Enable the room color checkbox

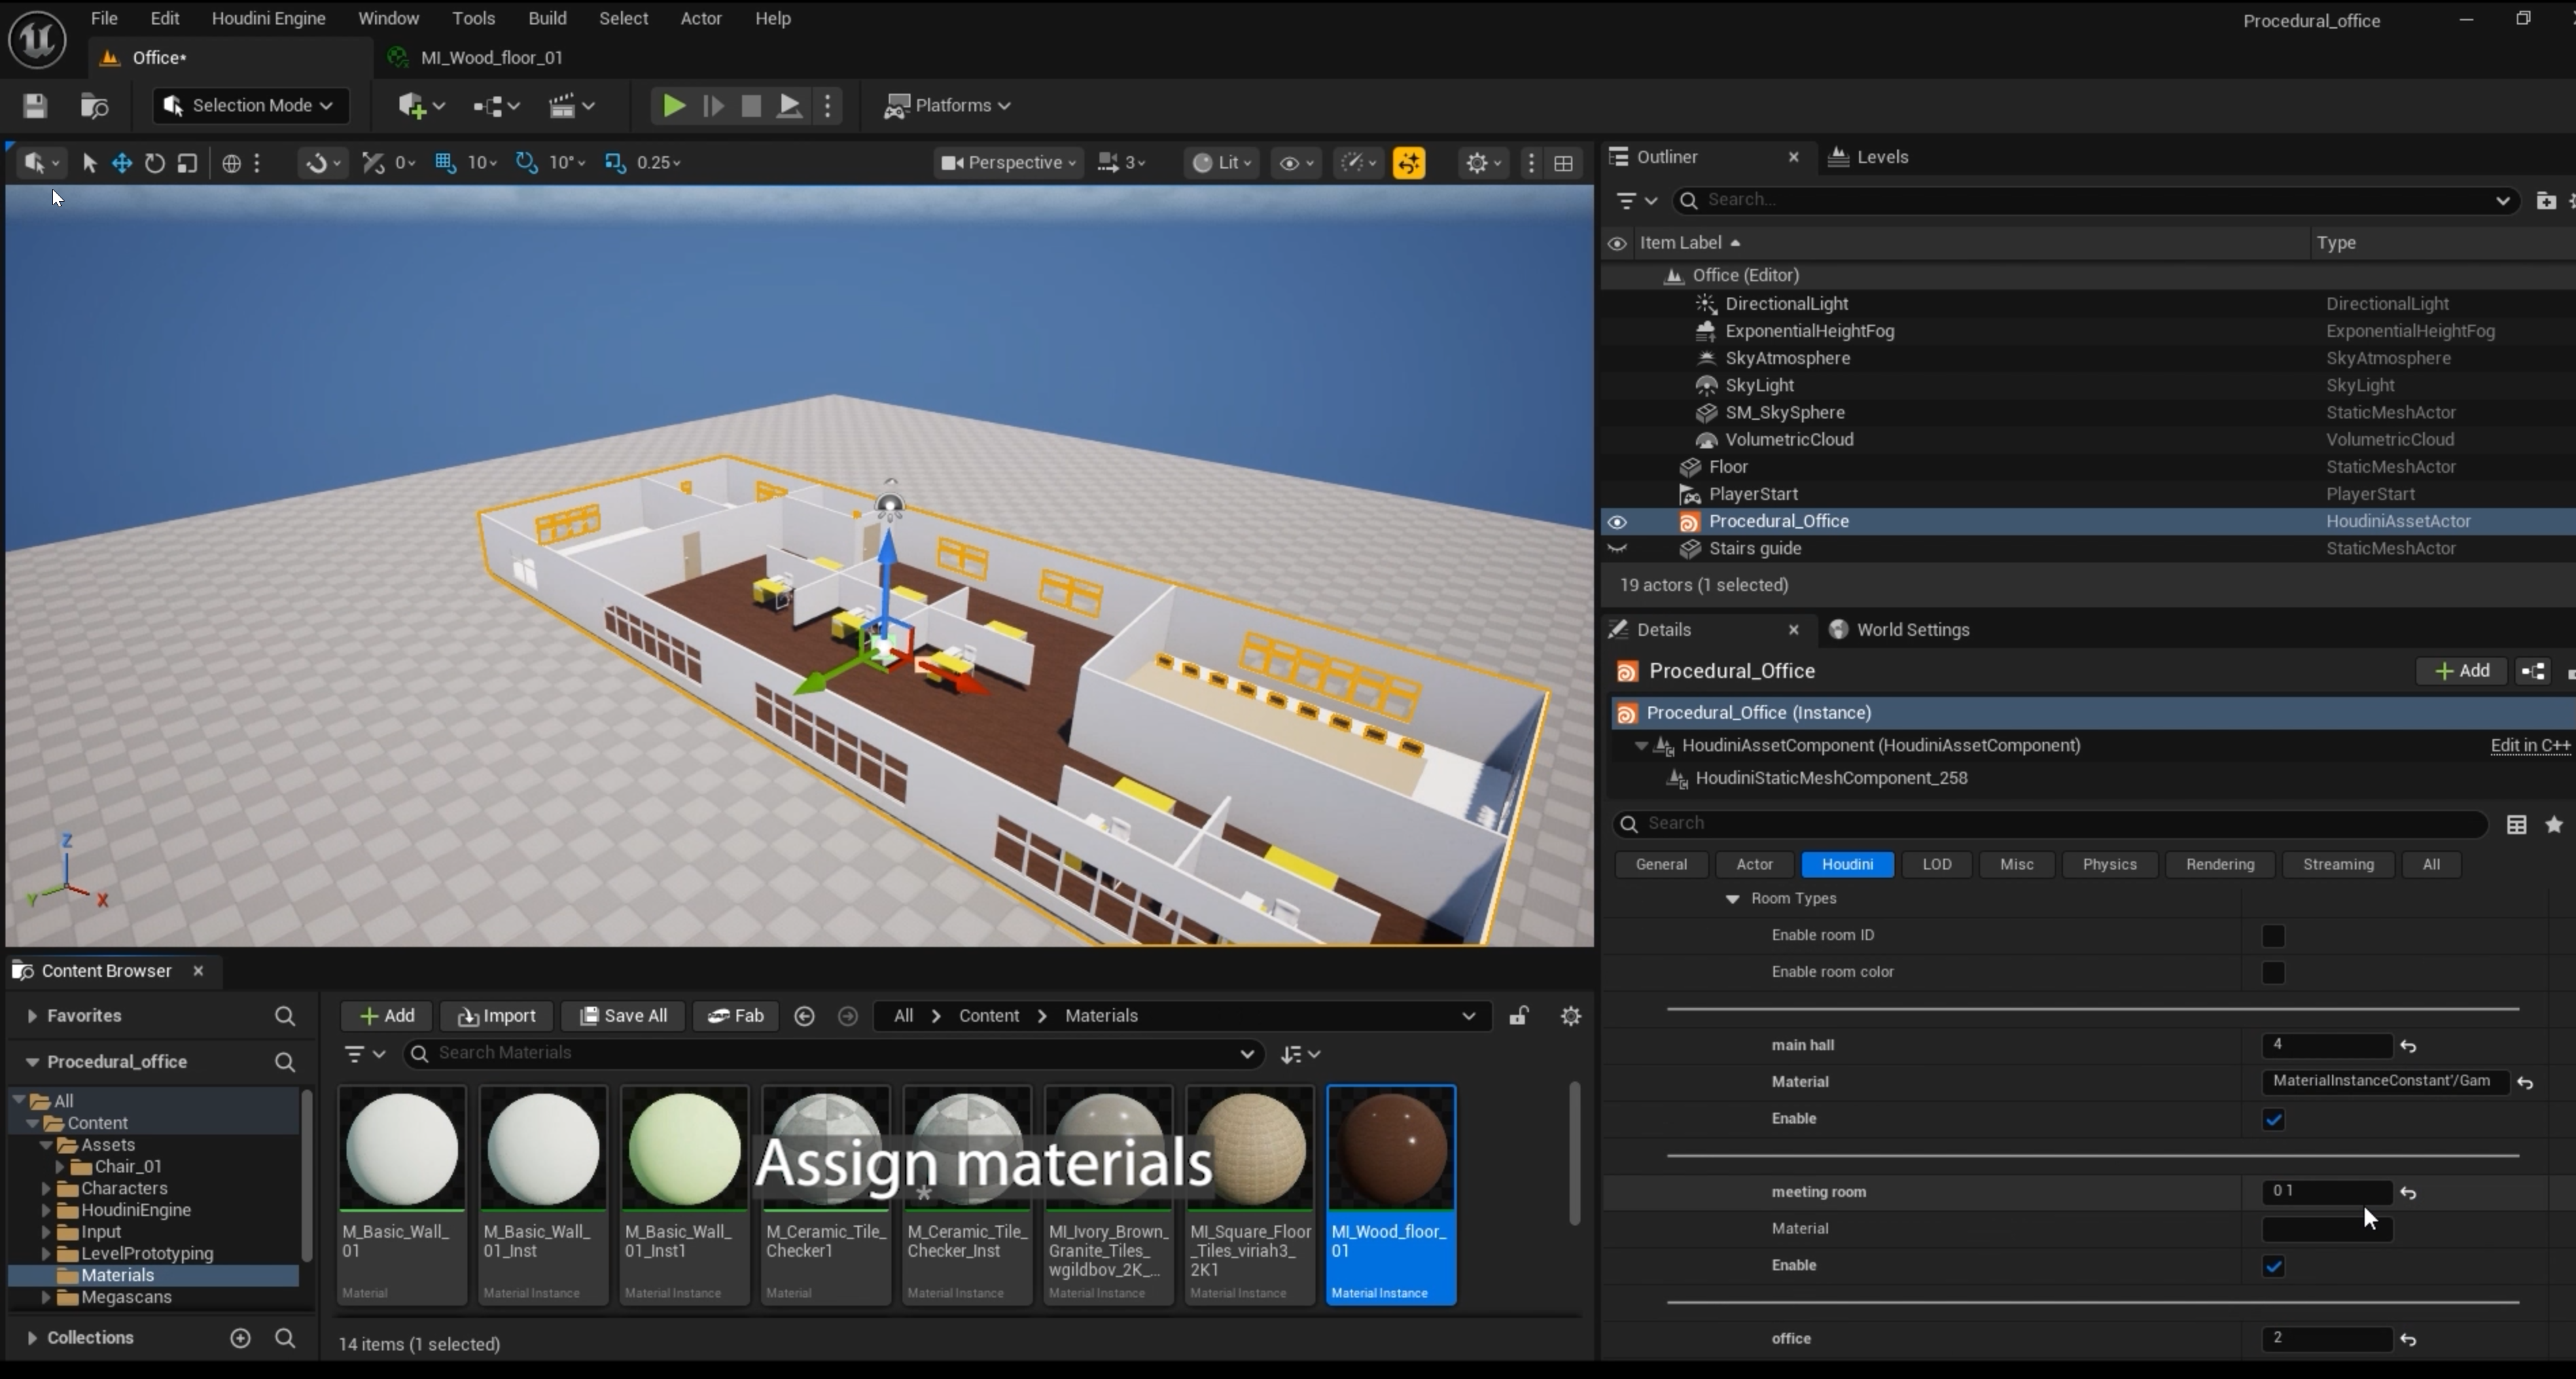tap(2273, 972)
